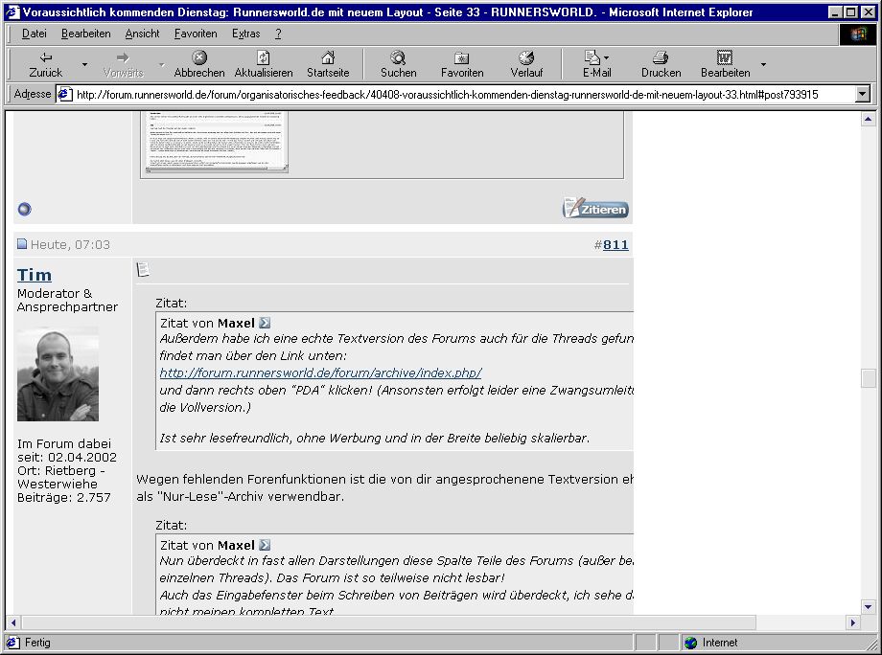The height and width of the screenshot is (655, 882).
Task: Expand the address bar URL dropdown
Action: pyautogui.click(x=862, y=94)
